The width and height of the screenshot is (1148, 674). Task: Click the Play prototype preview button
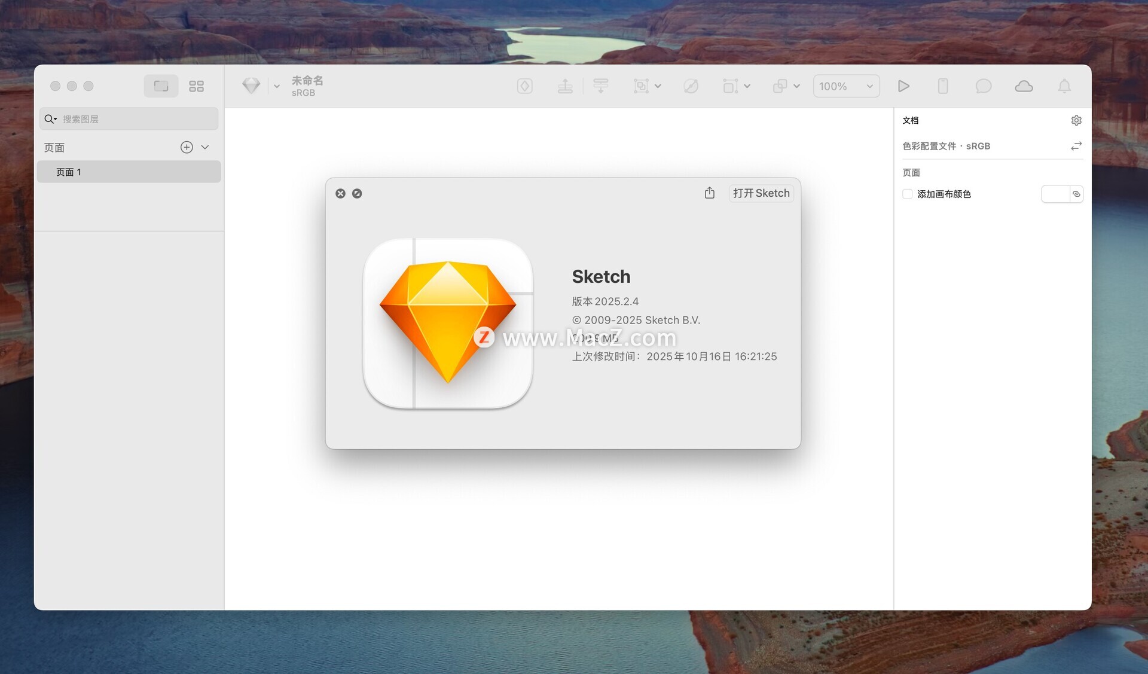903,86
